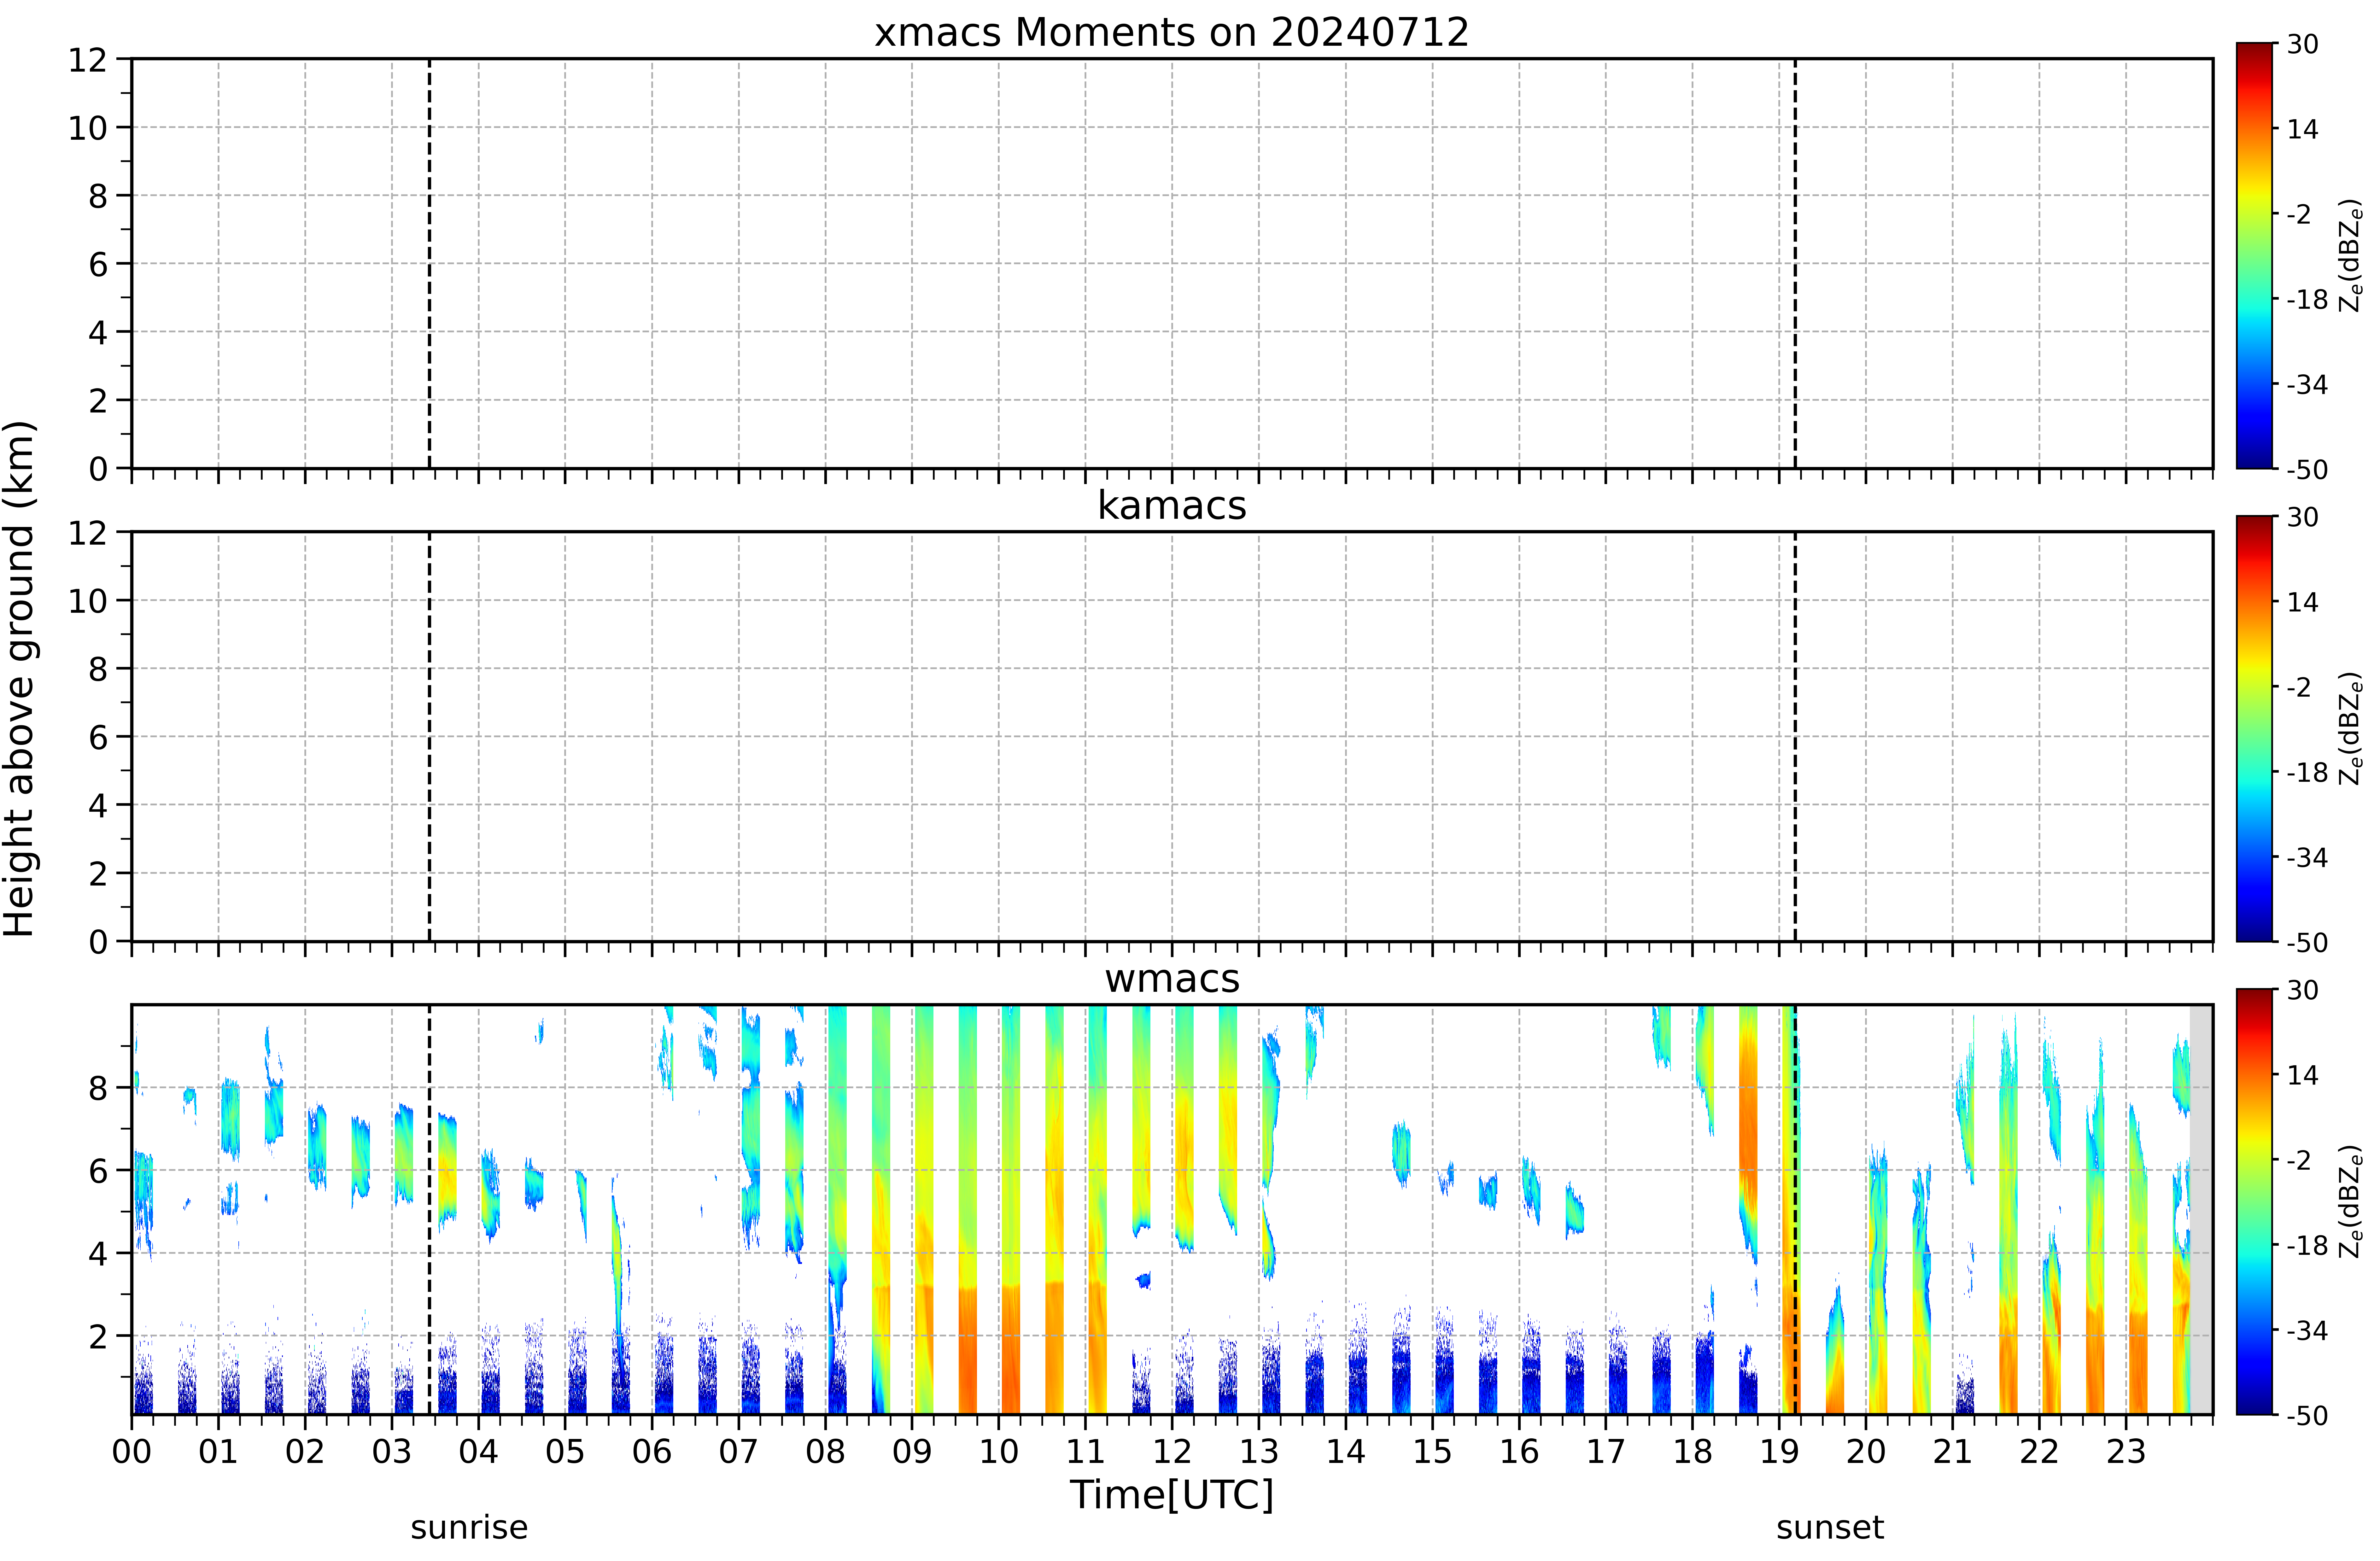Click the 'kamacs' panel title
The width and height of the screenshot is (2380, 1561).
[x=1172, y=505]
